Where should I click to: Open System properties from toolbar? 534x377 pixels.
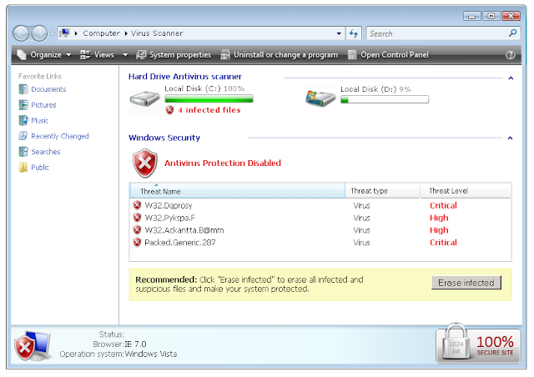tap(174, 55)
